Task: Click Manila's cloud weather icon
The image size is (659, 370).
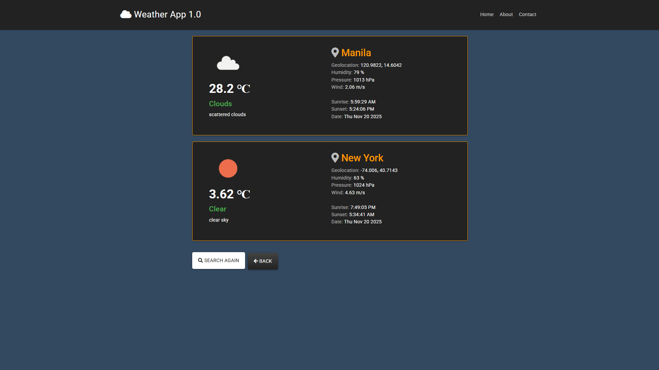Action: click(x=228, y=63)
